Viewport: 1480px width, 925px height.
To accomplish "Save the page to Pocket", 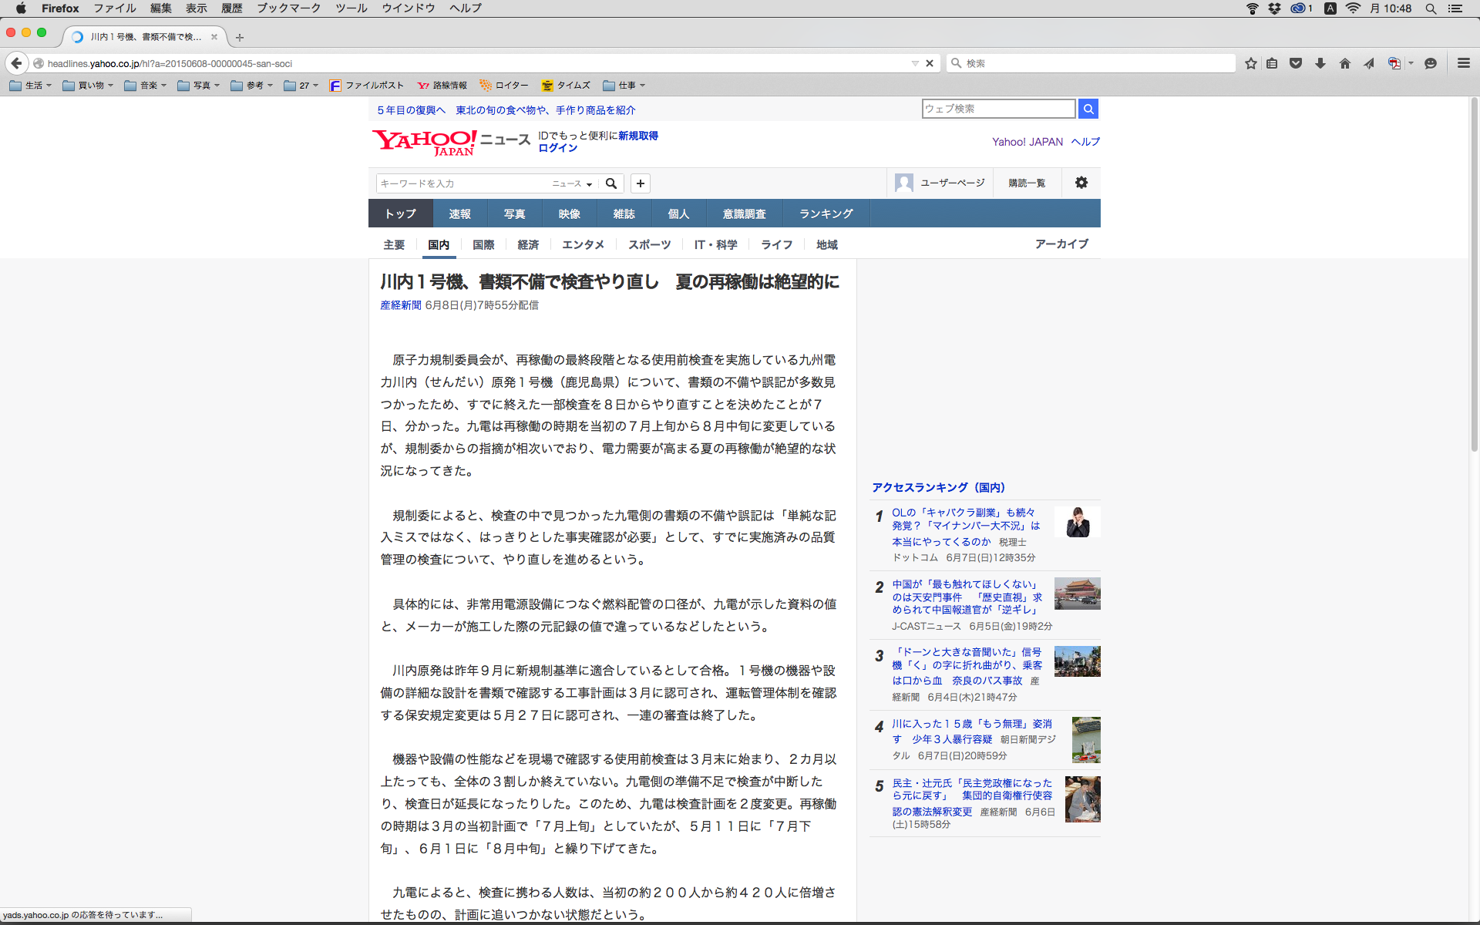I will [1296, 63].
